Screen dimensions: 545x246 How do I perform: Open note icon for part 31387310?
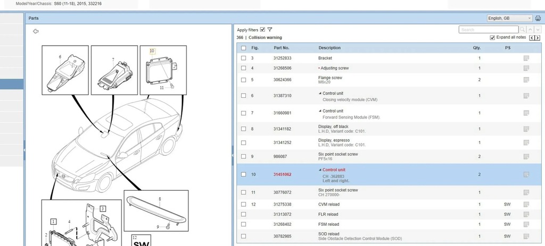(x=526, y=96)
